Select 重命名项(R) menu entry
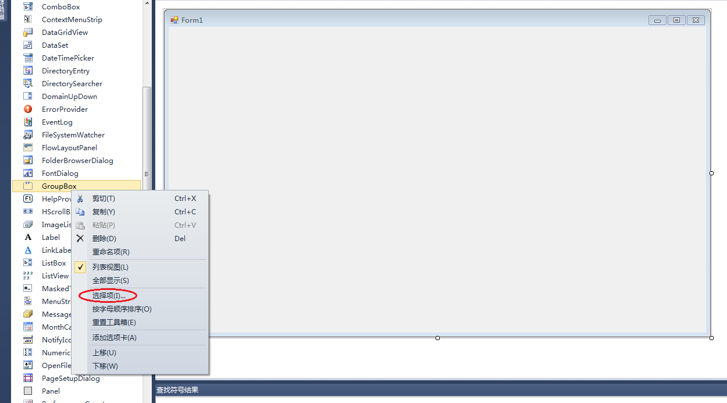The height and width of the screenshot is (403, 727). [x=140, y=252]
